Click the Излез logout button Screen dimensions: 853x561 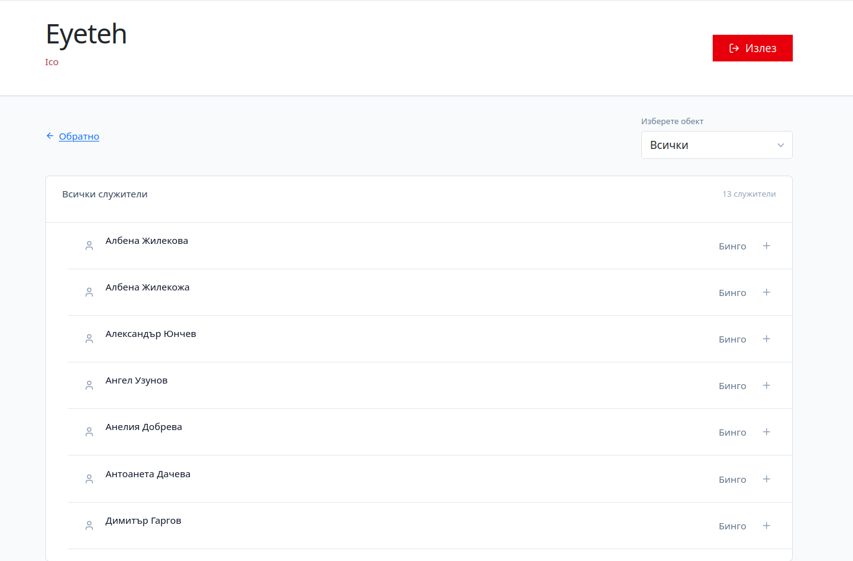pos(752,48)
